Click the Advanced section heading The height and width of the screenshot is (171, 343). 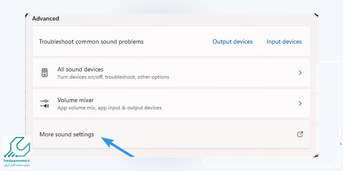point(45,18)
